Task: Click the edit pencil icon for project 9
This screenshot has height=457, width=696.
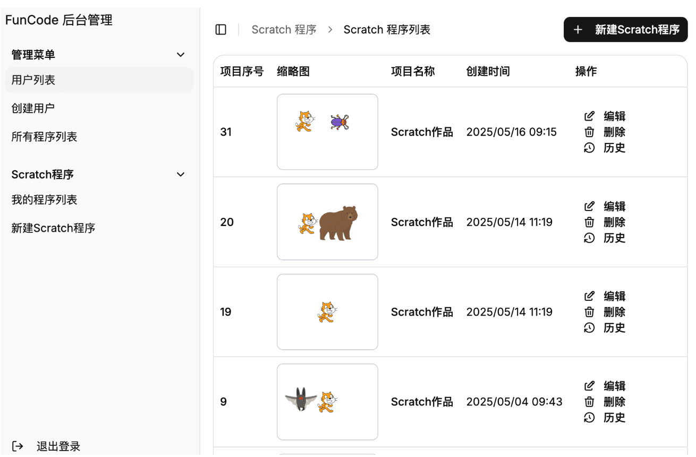Action: click(589, 386)
